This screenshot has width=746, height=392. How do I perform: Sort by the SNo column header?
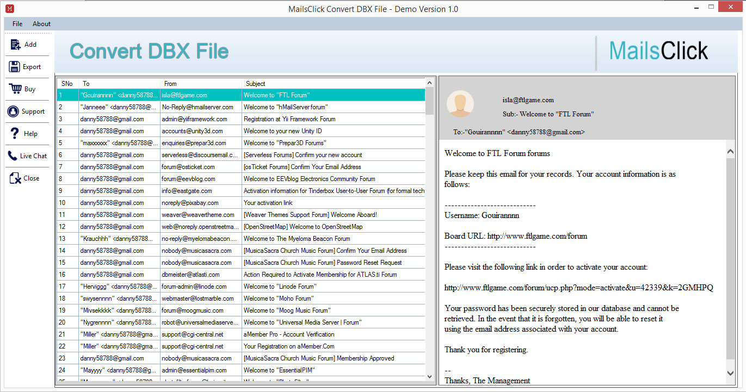pos(67,84)
